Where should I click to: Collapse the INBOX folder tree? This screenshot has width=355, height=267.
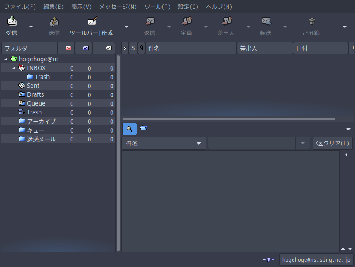point(14,68)
